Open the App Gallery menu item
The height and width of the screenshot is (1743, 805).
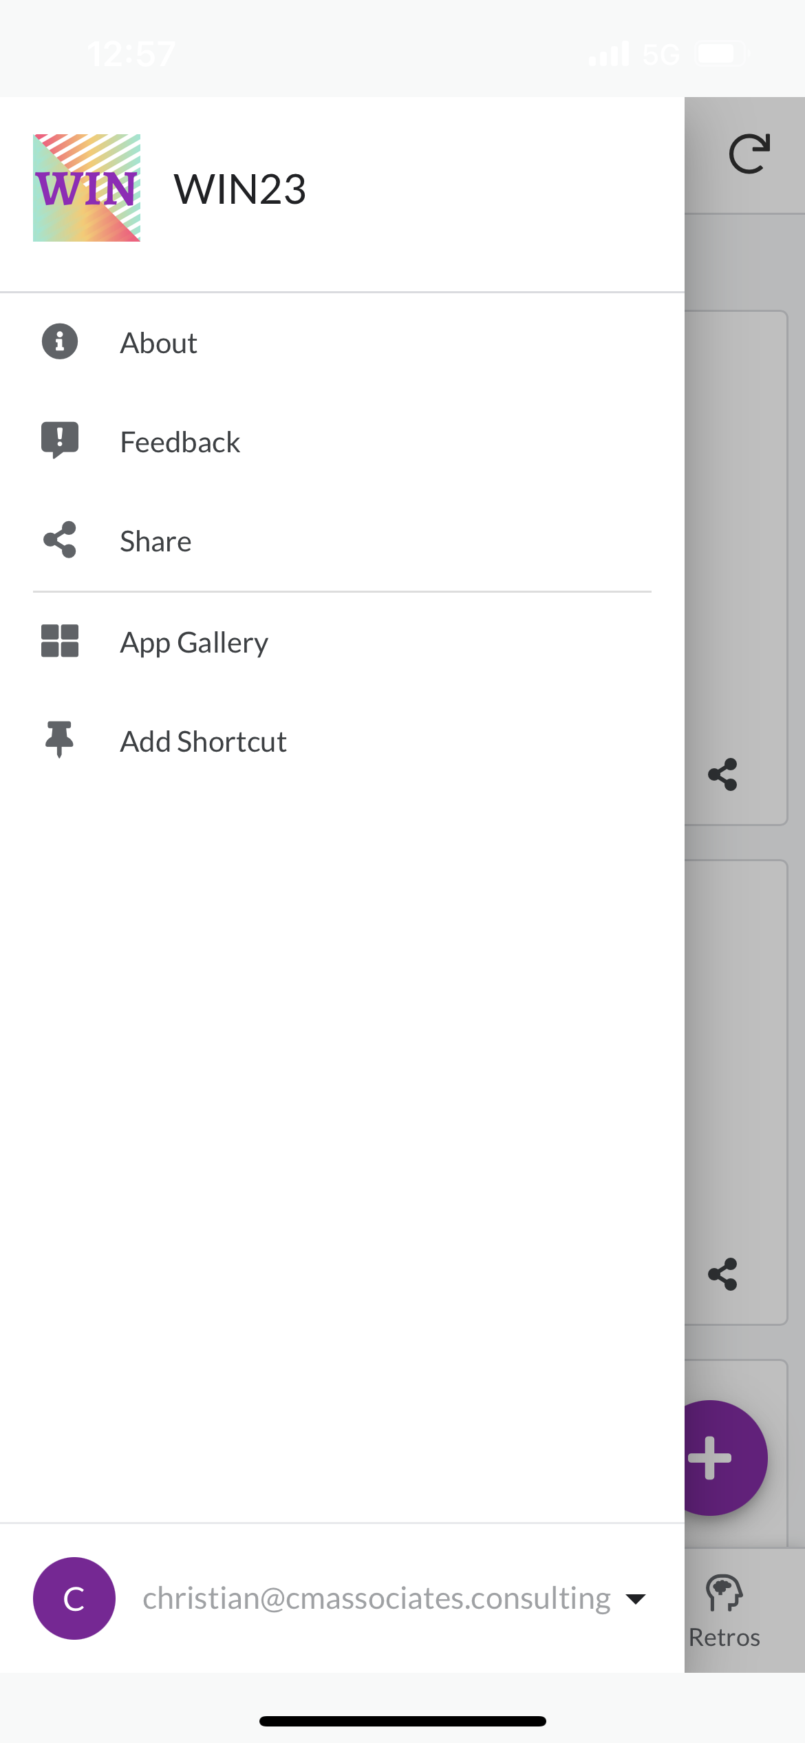tap(194, 643)
